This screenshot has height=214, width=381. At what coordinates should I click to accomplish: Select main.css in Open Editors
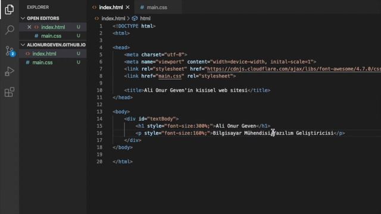[51, 36]
